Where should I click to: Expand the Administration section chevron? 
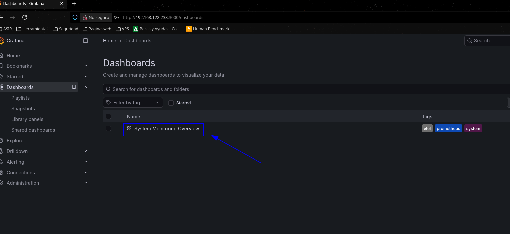click(x=86, y=183)
